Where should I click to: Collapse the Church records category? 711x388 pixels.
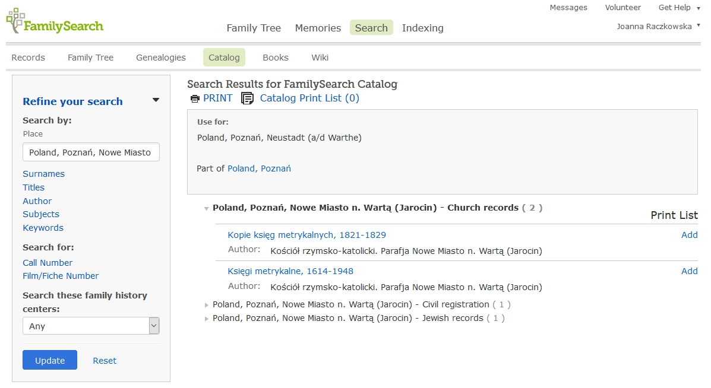(x=206, y=208)
